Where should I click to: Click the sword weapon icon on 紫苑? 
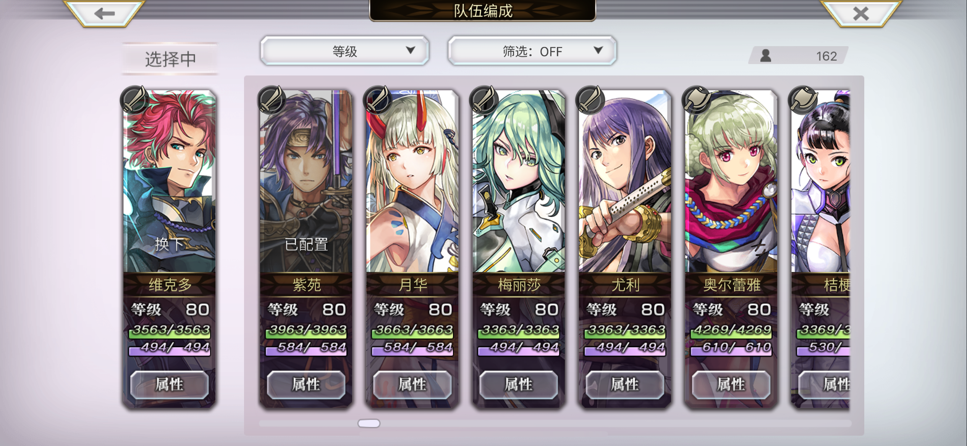coord(271,100)
